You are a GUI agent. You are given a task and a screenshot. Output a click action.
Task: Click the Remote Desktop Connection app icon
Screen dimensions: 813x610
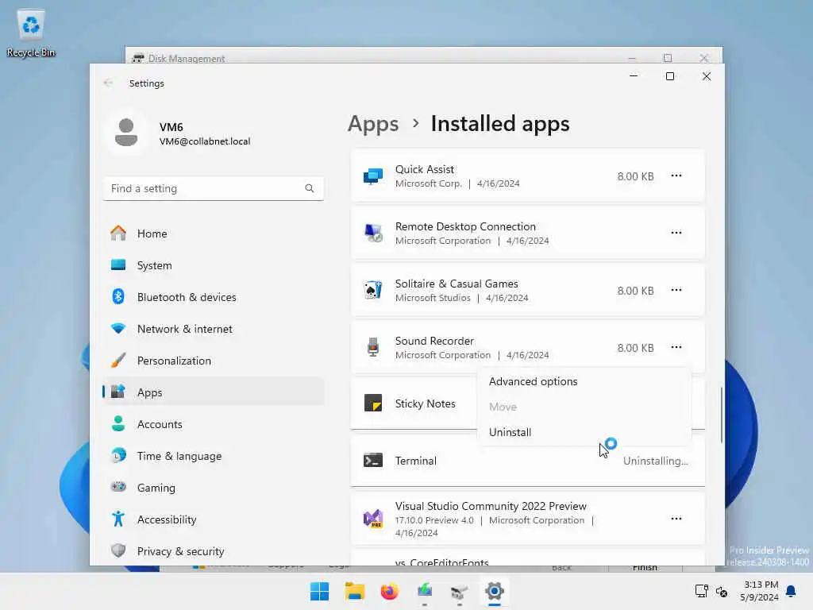pos(373,233)
